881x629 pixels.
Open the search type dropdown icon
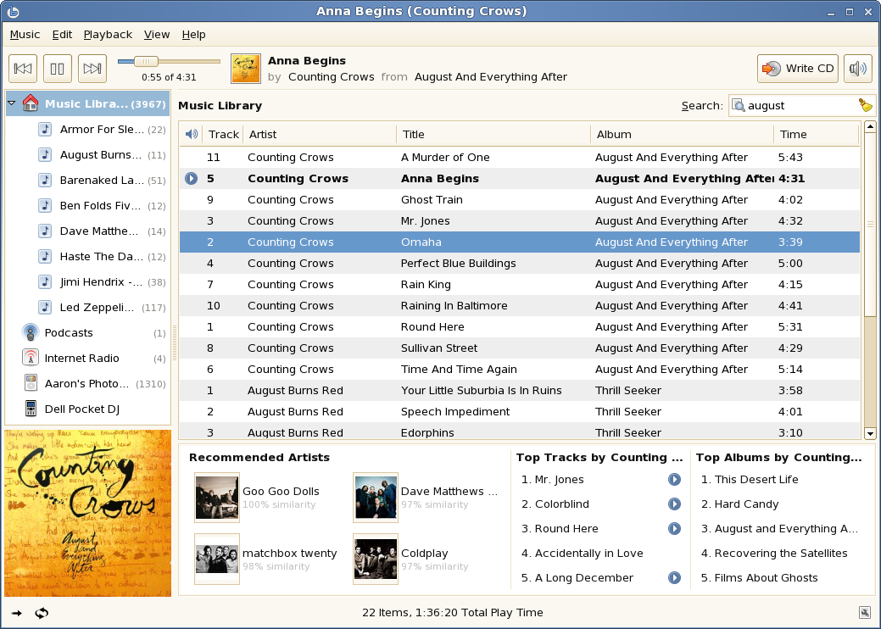coord(739,106)
